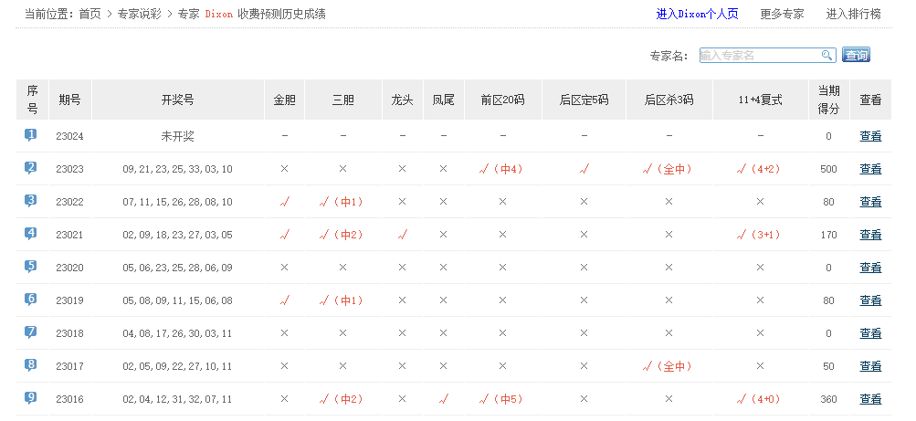This screenshot has width=916, height=421.
Task: Type in the 输入专家名 input field
Action: coord(760,56)
